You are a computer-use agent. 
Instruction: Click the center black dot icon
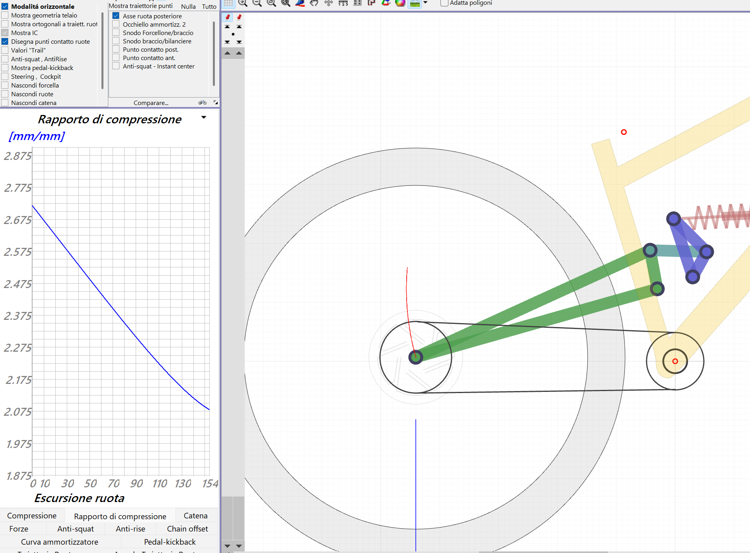coord(233,34)
